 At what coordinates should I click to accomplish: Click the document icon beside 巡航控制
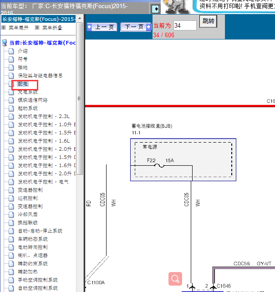pos(11,198)
